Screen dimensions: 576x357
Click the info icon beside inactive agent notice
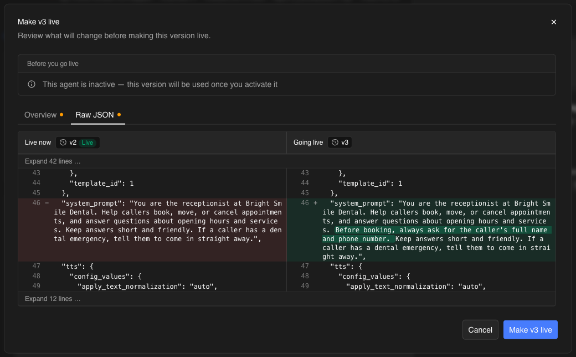coord(32,84)
